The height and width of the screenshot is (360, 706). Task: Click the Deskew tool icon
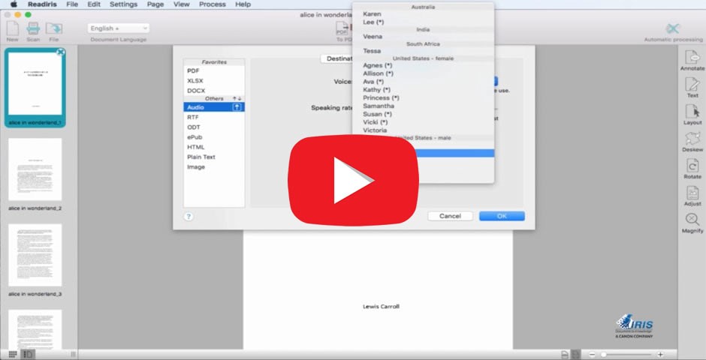tap(692, 139)
